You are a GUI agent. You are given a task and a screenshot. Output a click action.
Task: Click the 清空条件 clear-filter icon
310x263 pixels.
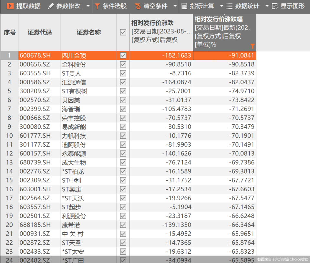click(138, 6)
